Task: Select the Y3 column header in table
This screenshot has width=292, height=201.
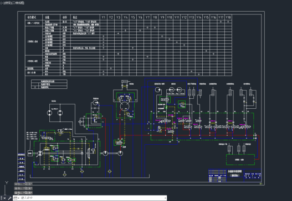Action: (x=118, y=17)
